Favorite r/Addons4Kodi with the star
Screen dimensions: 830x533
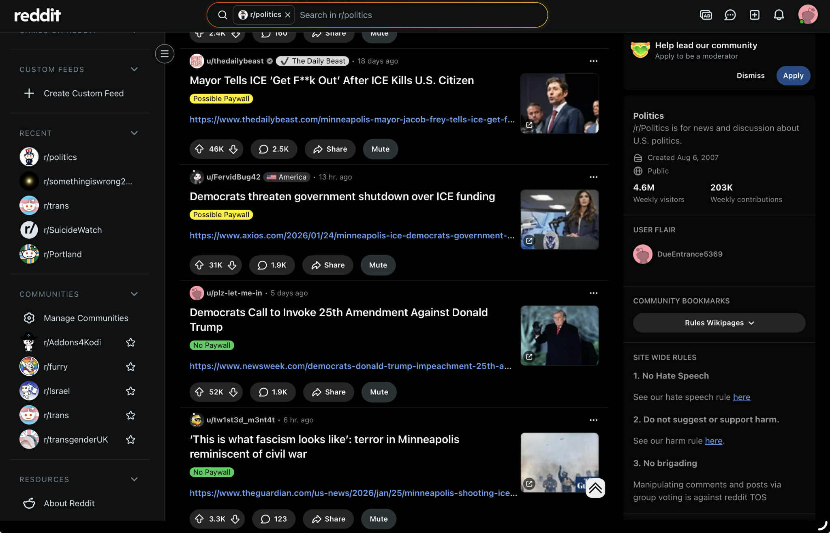click(x=130, y=342)
